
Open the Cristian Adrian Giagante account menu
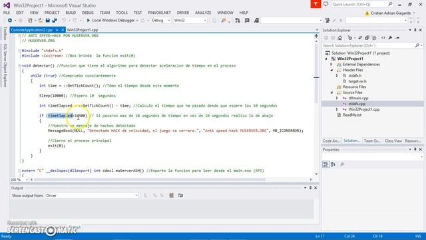click(x=390, y=13)
